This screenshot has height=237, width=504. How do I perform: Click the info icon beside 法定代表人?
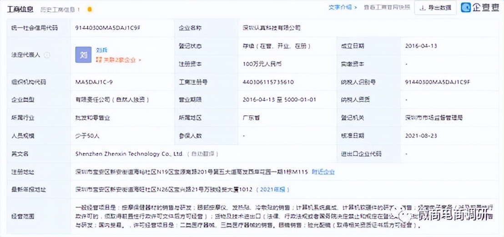click(x=47, y=55)
